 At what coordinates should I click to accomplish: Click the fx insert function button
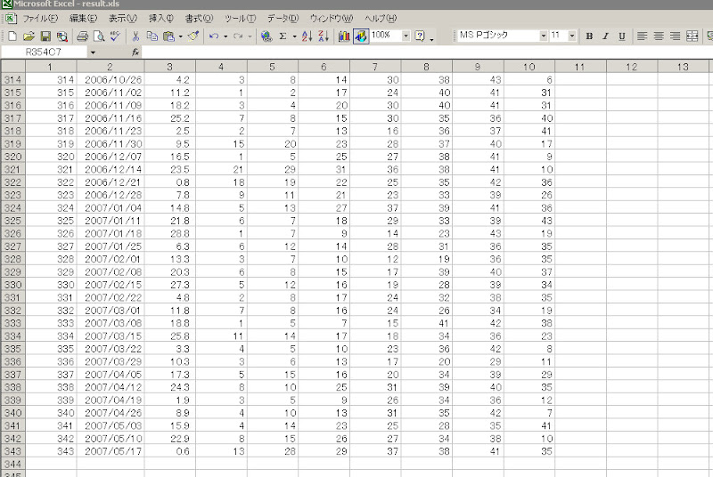[x=135, y=53]
